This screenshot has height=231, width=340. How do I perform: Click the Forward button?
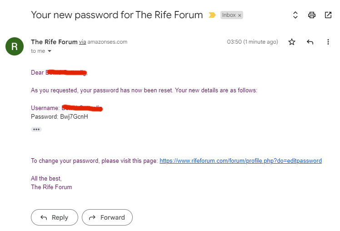pyautogui.click(x=107, y=217)
